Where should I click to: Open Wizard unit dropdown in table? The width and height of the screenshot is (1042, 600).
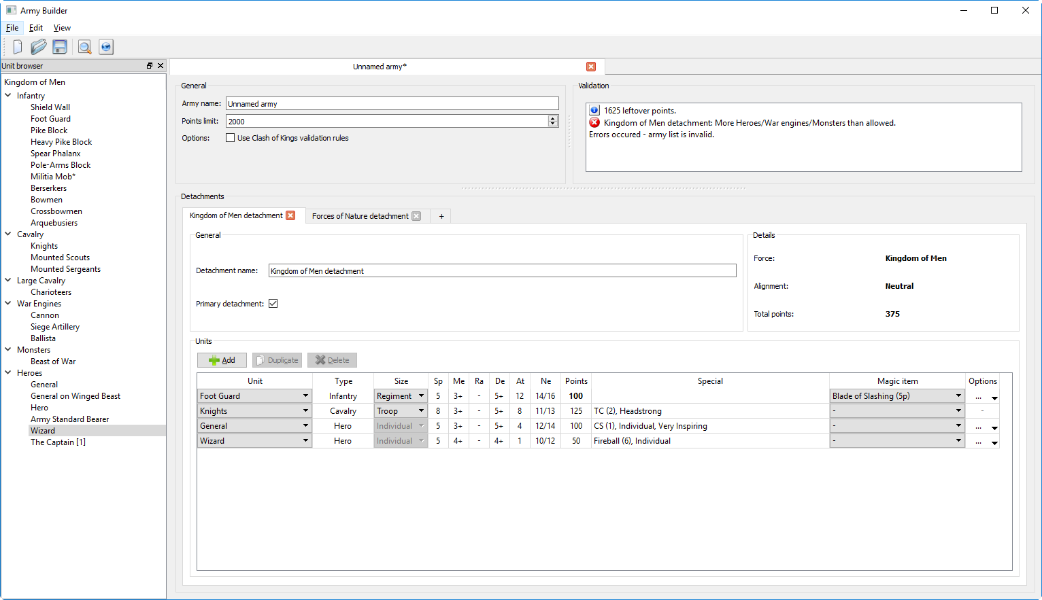point(254,441)
